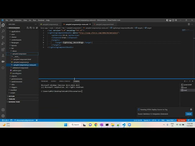Open File Explorer from taskbar
The height and width of the screenshot is (146, 195).
click(x=113, y=125)
